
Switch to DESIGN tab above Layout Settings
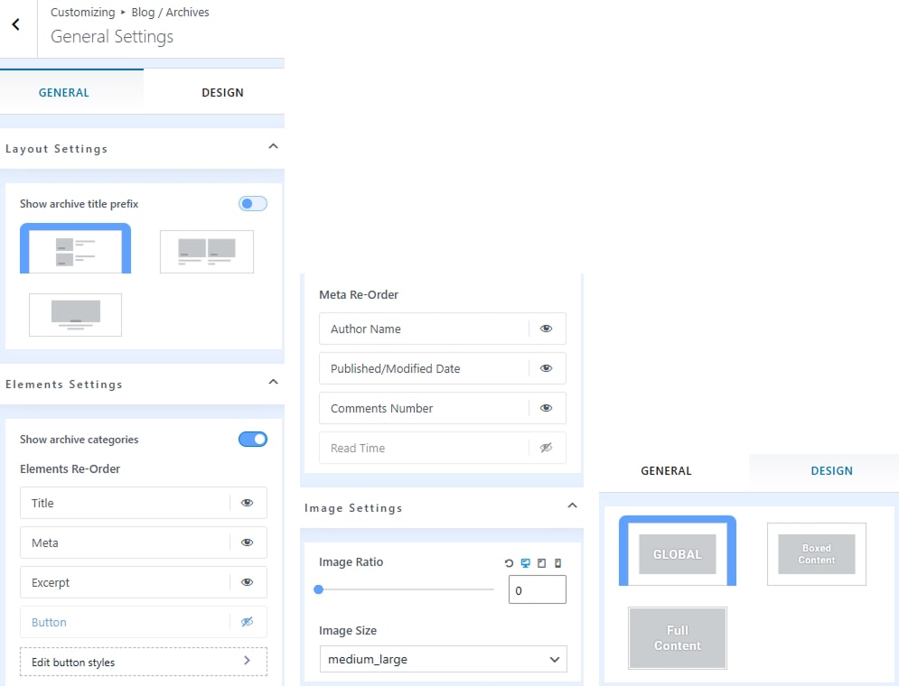222,92
